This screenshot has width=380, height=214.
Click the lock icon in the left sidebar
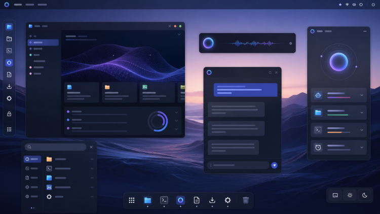(9, 114)
